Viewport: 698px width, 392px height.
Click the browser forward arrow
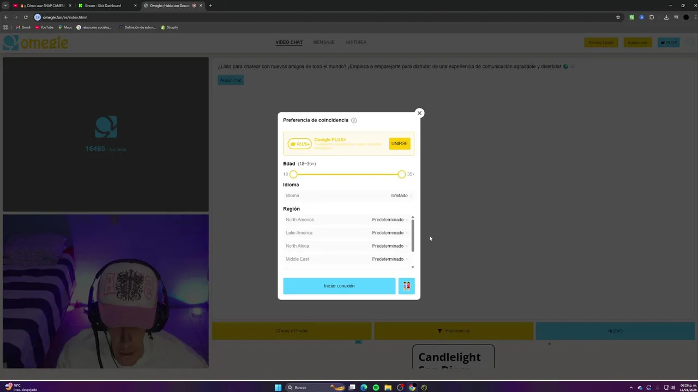[x=15, y=17]
